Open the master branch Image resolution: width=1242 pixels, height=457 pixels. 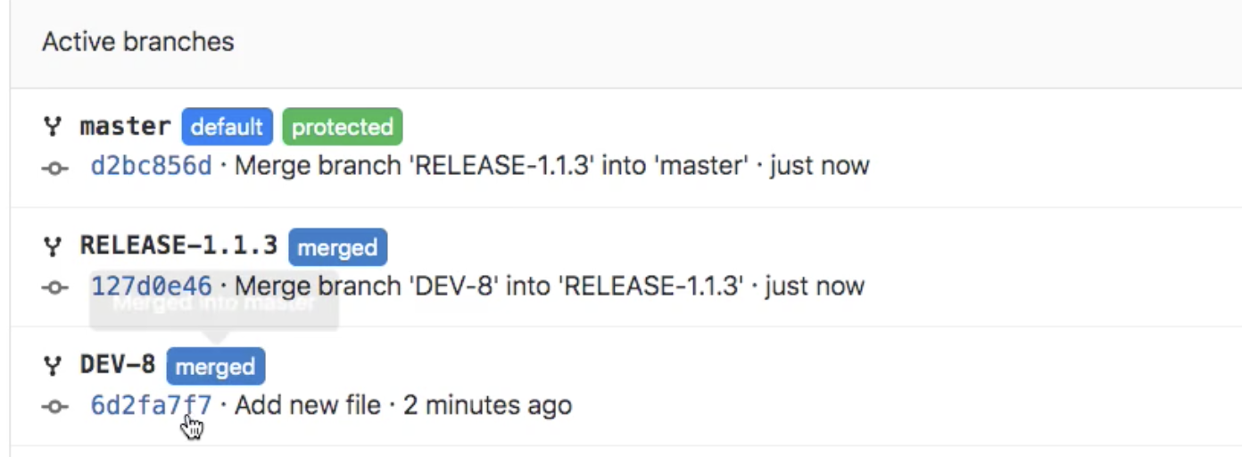[125, 127]
